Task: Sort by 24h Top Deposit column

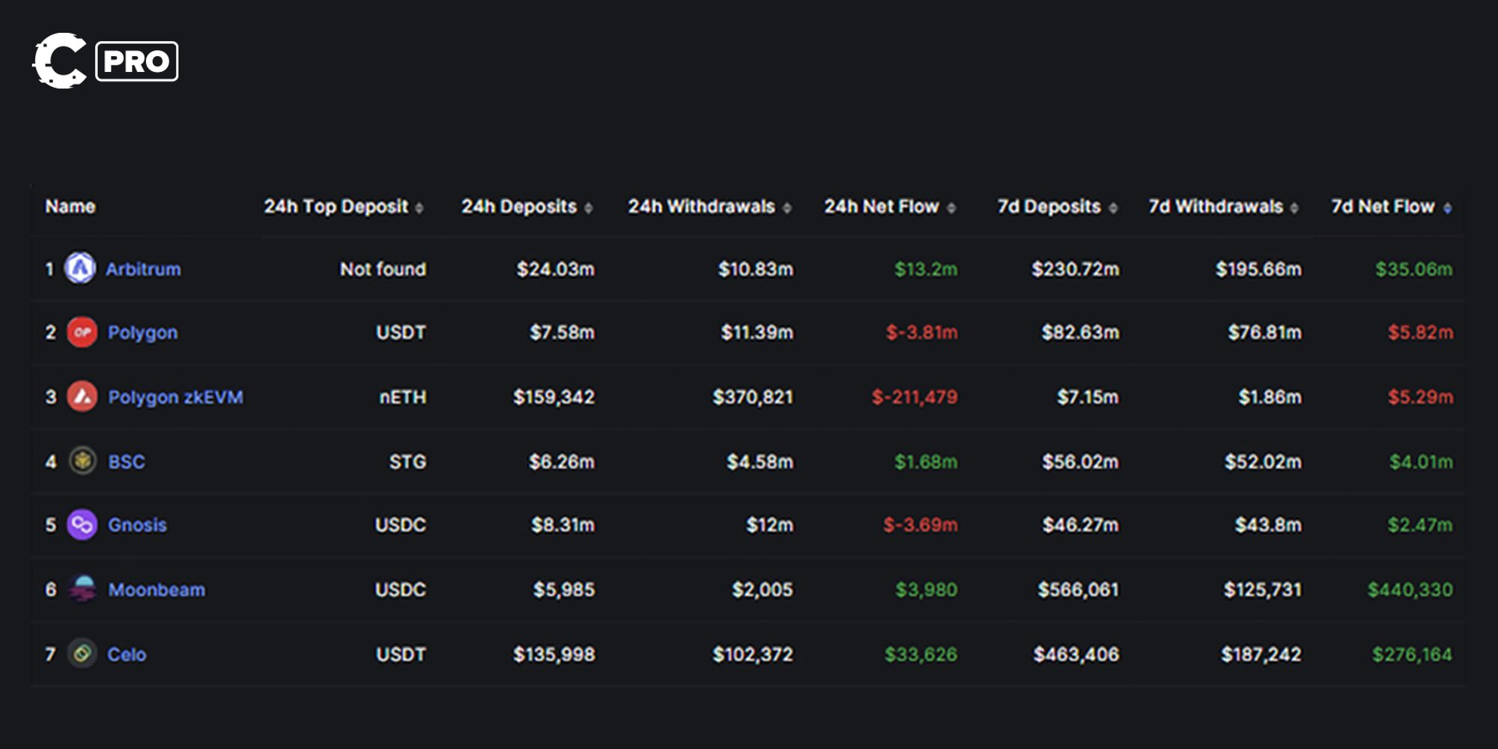Action: point(419,208)
